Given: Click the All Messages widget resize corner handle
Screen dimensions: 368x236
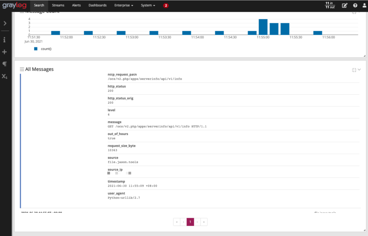Looking at the screenshot, I should click(x=364, y=230).
